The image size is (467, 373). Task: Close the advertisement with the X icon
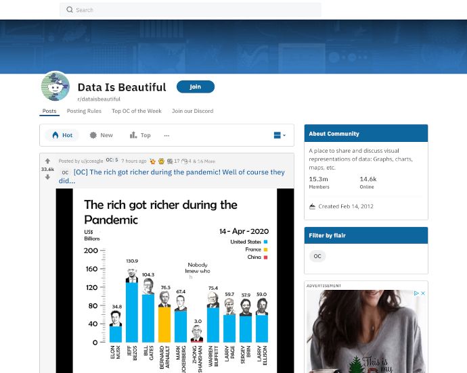click(x=422, y=293)
